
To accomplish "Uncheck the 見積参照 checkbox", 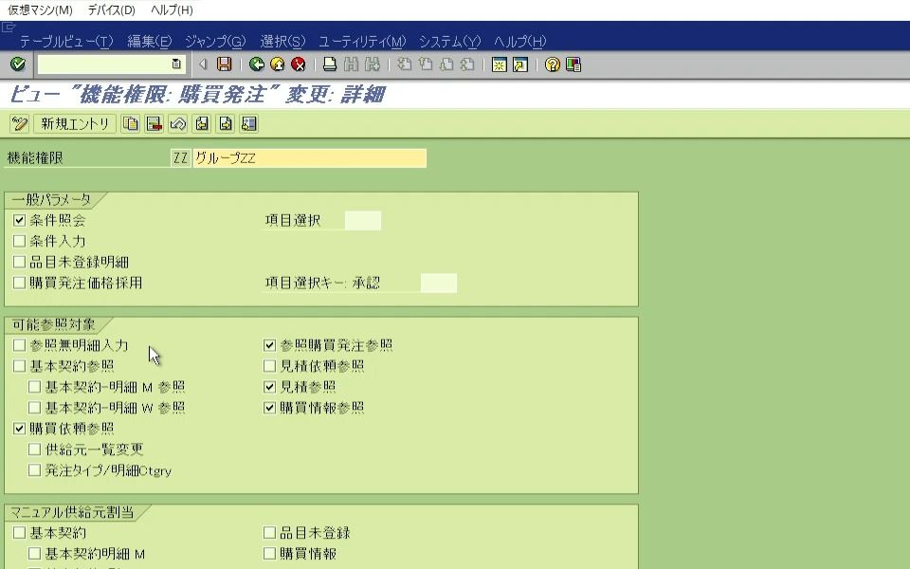I will click(269, 387).
